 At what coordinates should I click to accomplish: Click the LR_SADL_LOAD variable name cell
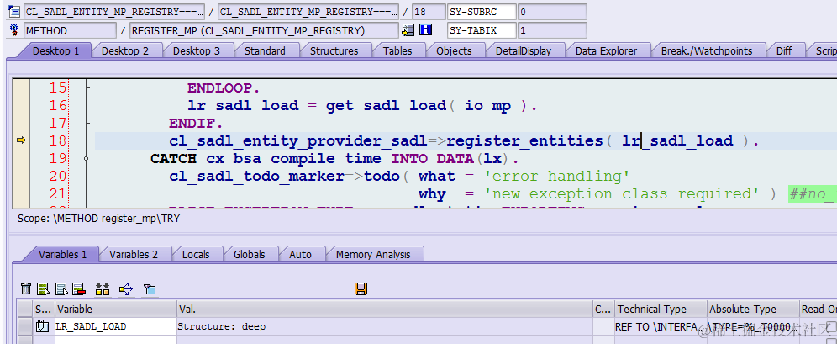coord(116,325)
